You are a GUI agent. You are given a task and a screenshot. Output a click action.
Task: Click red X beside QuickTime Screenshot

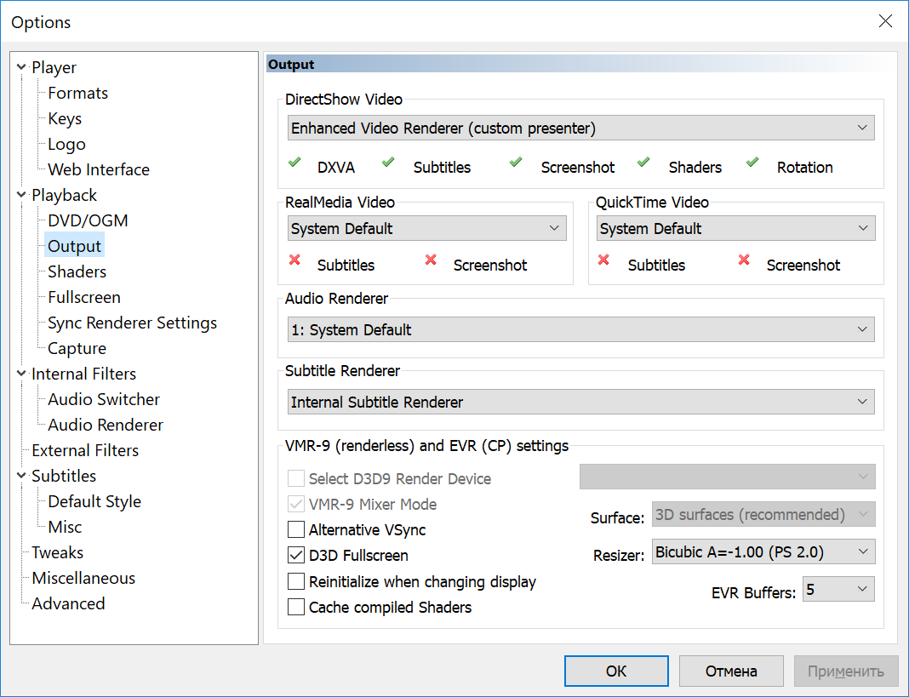click(x=744, y=260)
